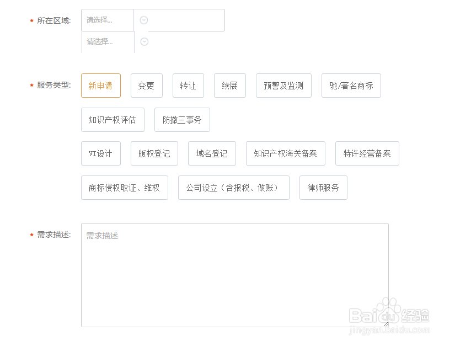Screen dimensions: 455x346
Task: Open the first 所在区域 region dropdown
Action: (x=108, y=20)
